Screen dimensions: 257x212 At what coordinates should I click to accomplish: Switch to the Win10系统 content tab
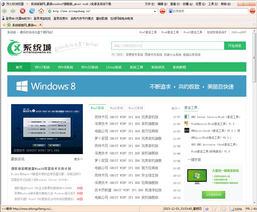click(136, 108)
